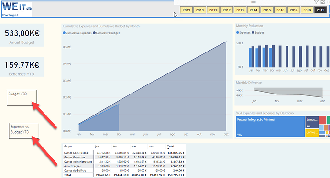
Task: Click the dez label on cumulative chart axis
Action: (x=226, y=134)
